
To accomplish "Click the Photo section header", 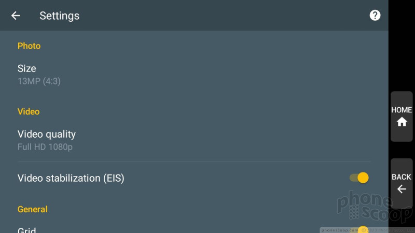I will pyautogui.click(x=29, y=46).
